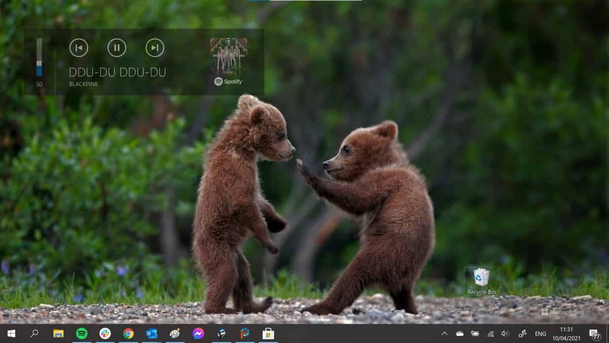Launch Google Chrome from taskbar
This screenshot has height=343, width=609.
[x=128, y=333]
